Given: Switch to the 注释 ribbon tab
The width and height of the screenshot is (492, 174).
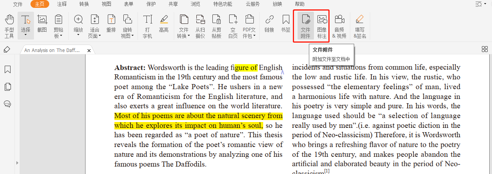Looking at the screenshot, I should (62, 4).
